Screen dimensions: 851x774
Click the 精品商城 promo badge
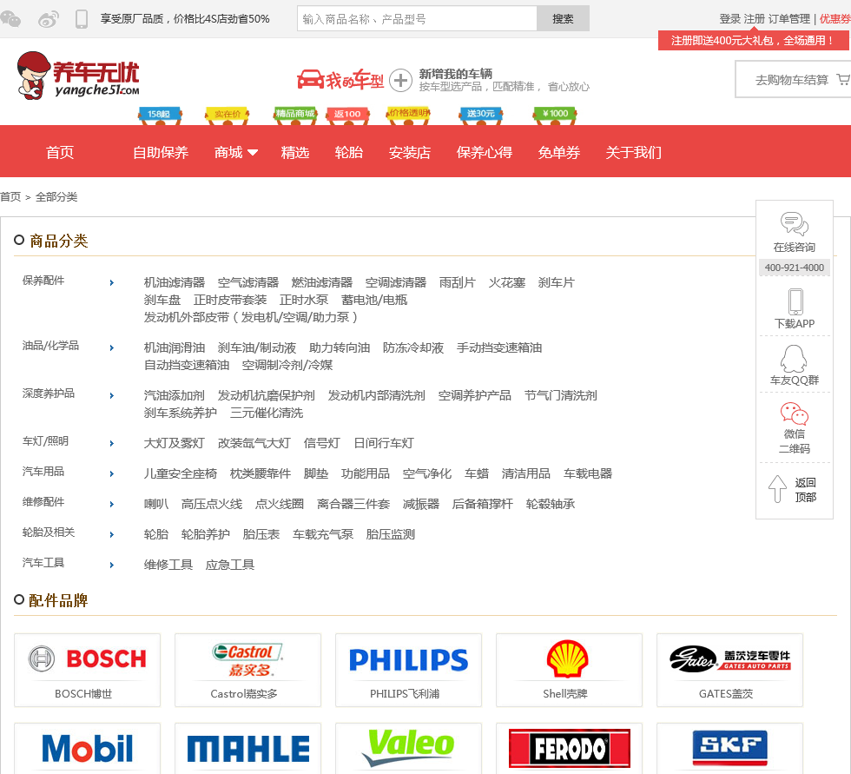(x=294, y=115)
